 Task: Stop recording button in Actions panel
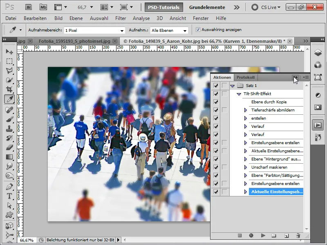tap(240, 236)
